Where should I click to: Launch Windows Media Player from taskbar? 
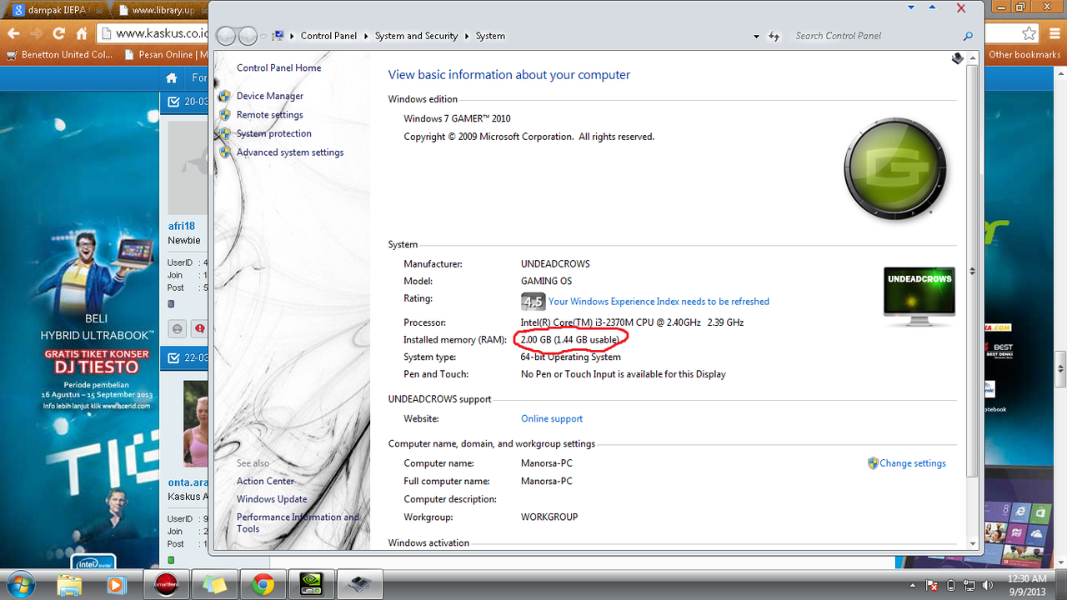point(117,585)
